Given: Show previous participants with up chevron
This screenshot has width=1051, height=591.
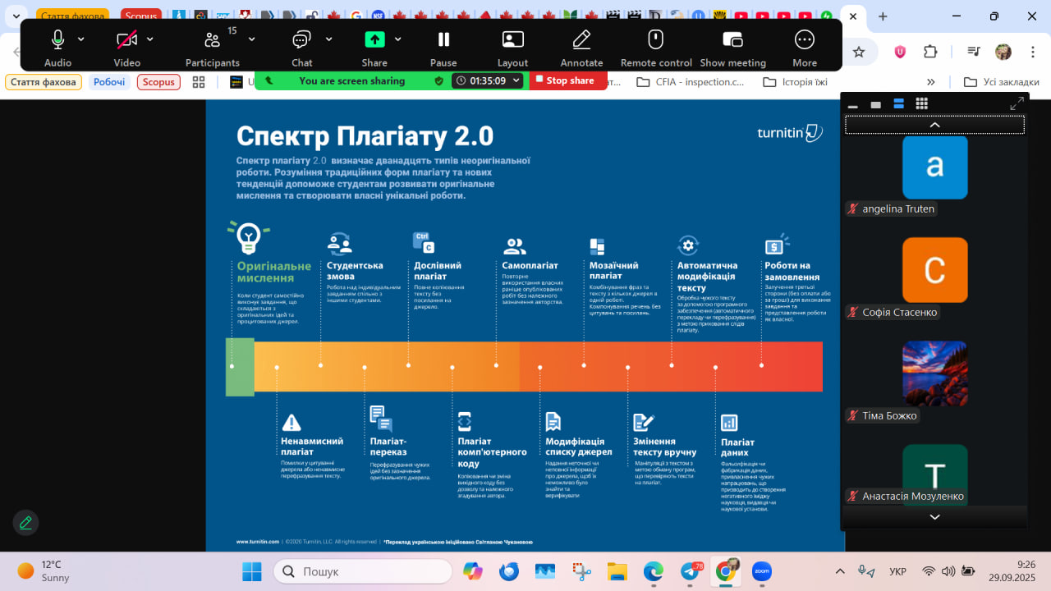Looking at the screenshot, I should pyautogui.click(x=934, y=125).
